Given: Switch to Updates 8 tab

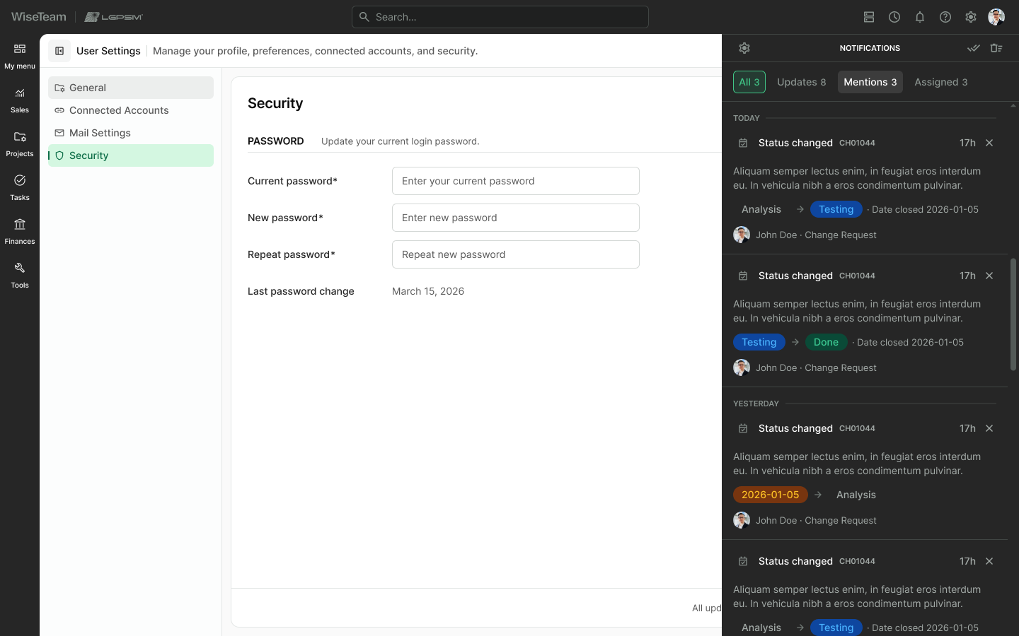Looking at the screenshot, I should coord(802,82).
